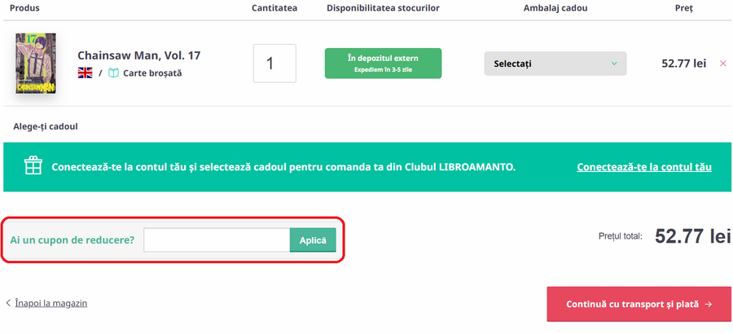Go back via Înapoi la magazin link

point(50,303)
